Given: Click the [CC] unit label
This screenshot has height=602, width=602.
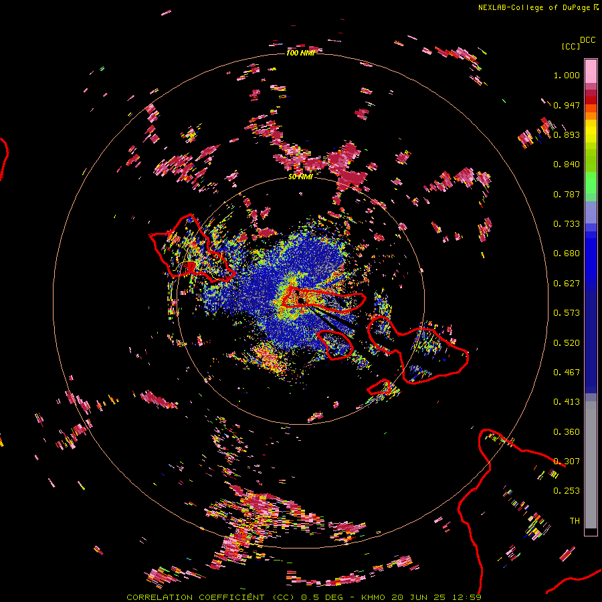Looking at the screenshot, I should (x=571, y=46).
